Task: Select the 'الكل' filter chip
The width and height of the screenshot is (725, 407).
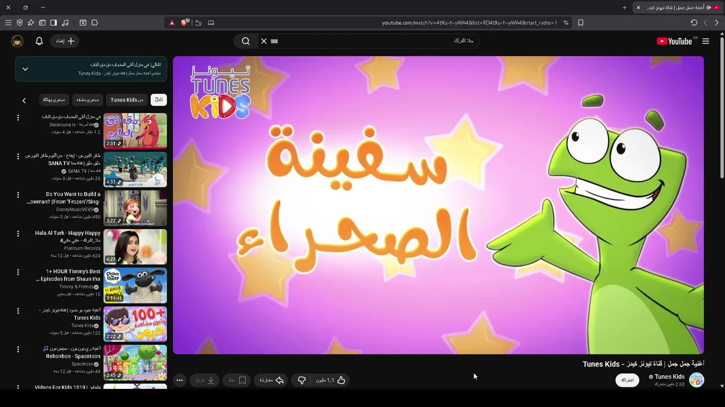Action: tap(159, 99)
